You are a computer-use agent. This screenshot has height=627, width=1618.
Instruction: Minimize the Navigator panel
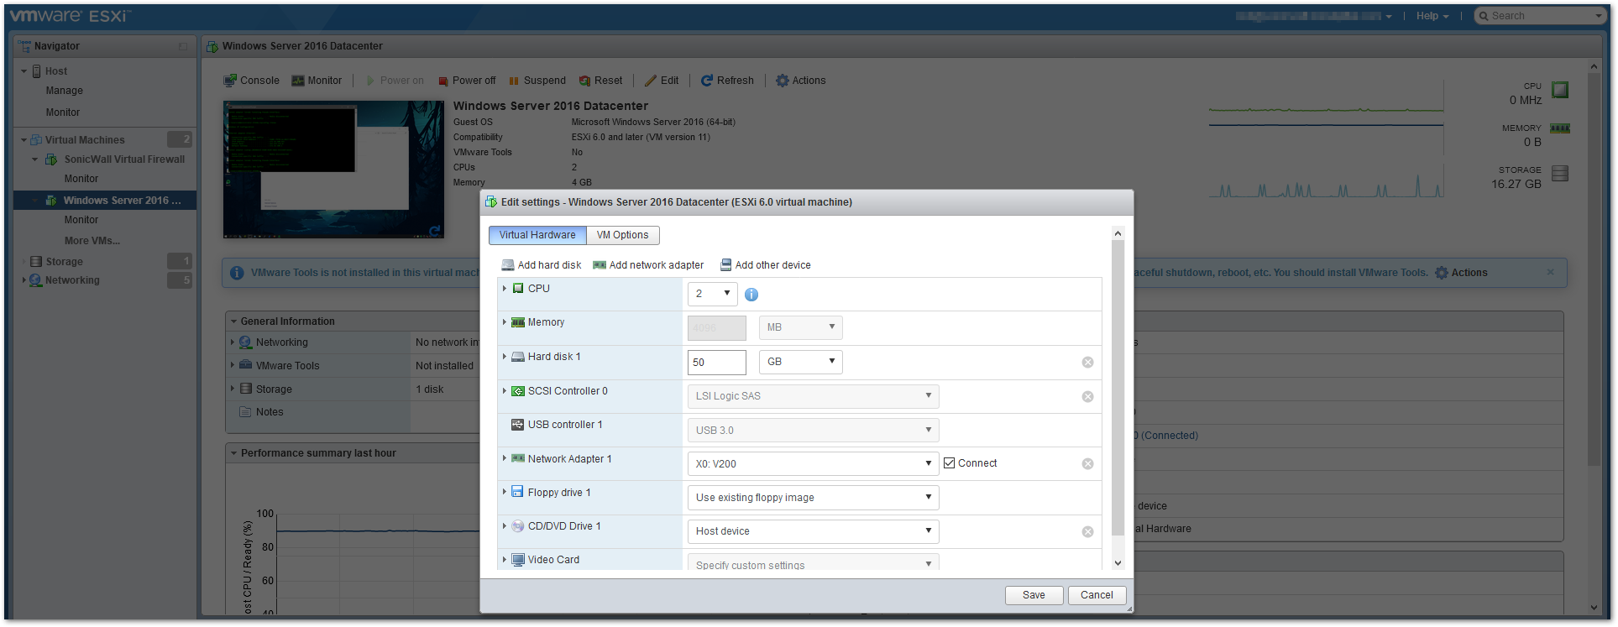(x=183, y=47)
